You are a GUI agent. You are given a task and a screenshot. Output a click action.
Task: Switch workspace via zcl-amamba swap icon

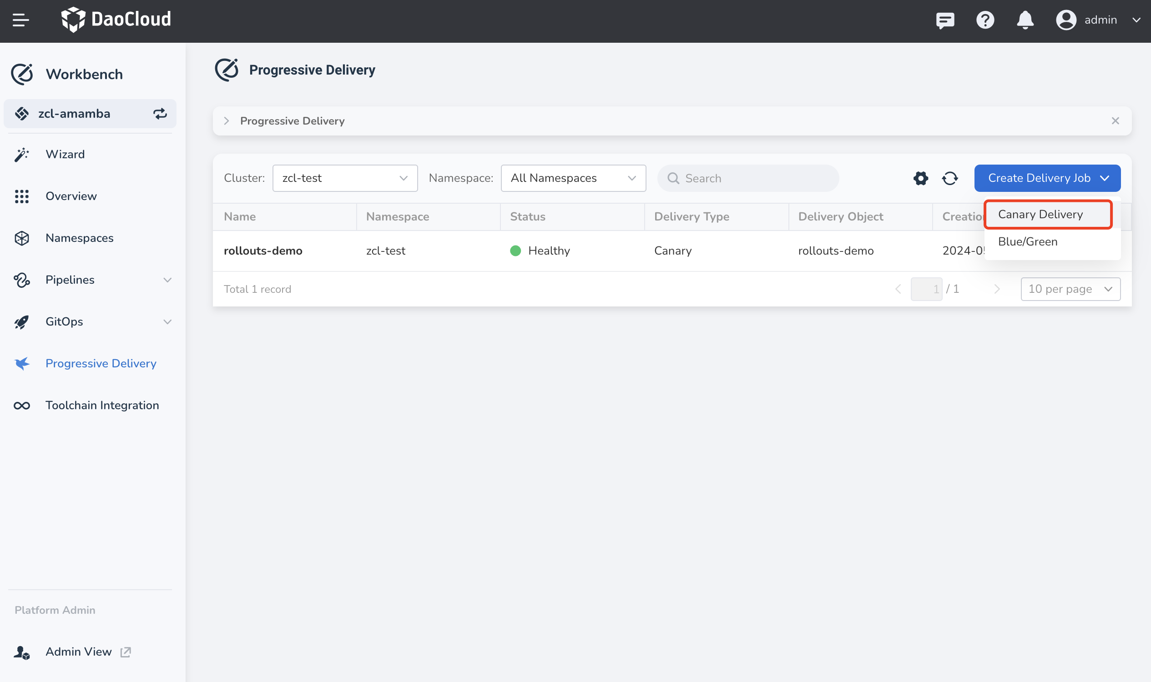click(x=160, y=114)
